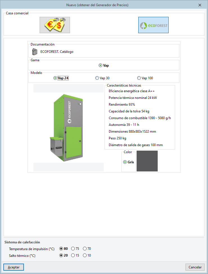Click the 'Peso 250 kg' text
This screenshot has height=274, width=208.
click(117, 138)
